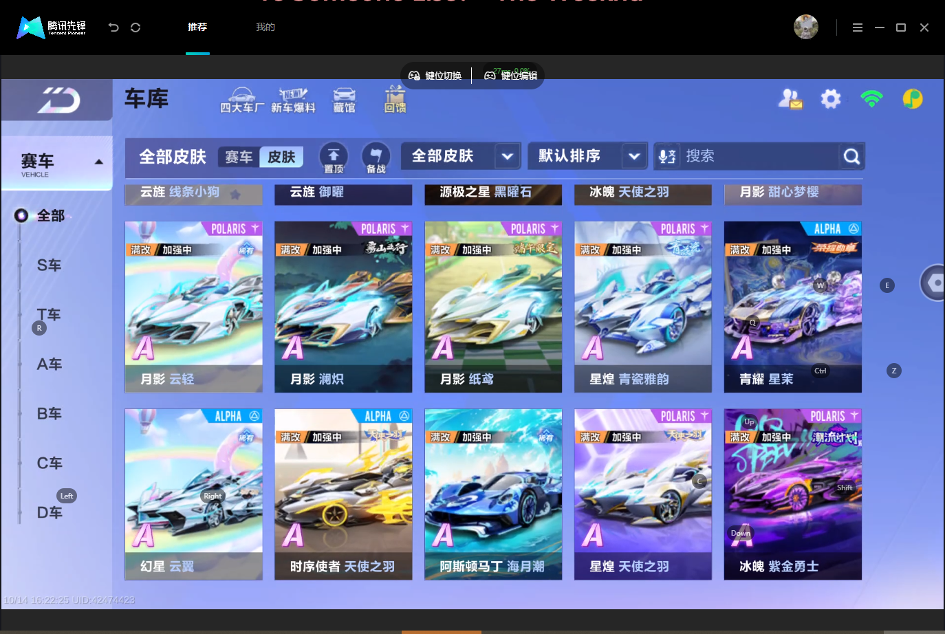Select the 星煌 青瓷雅韵 car card

tap(643, 307)
